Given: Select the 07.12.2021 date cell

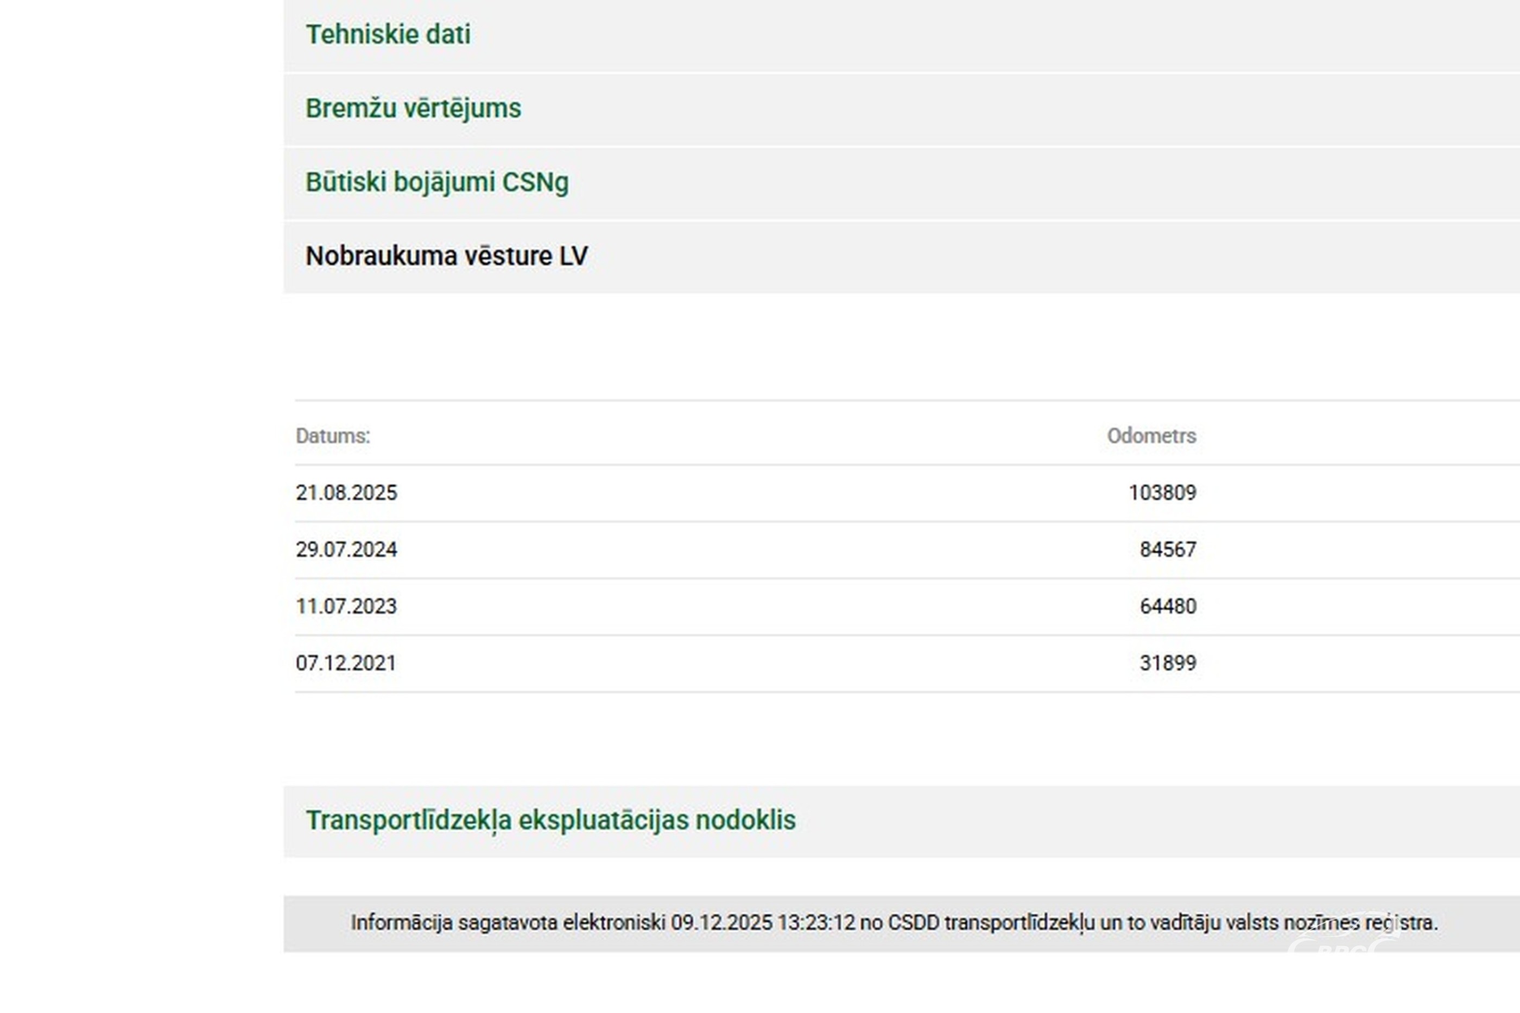Looking at the screenshot, I should tap(346, 664).
